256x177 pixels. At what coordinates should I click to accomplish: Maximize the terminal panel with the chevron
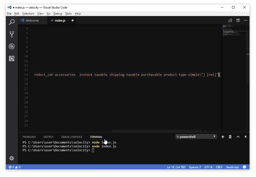click(238, 137)
